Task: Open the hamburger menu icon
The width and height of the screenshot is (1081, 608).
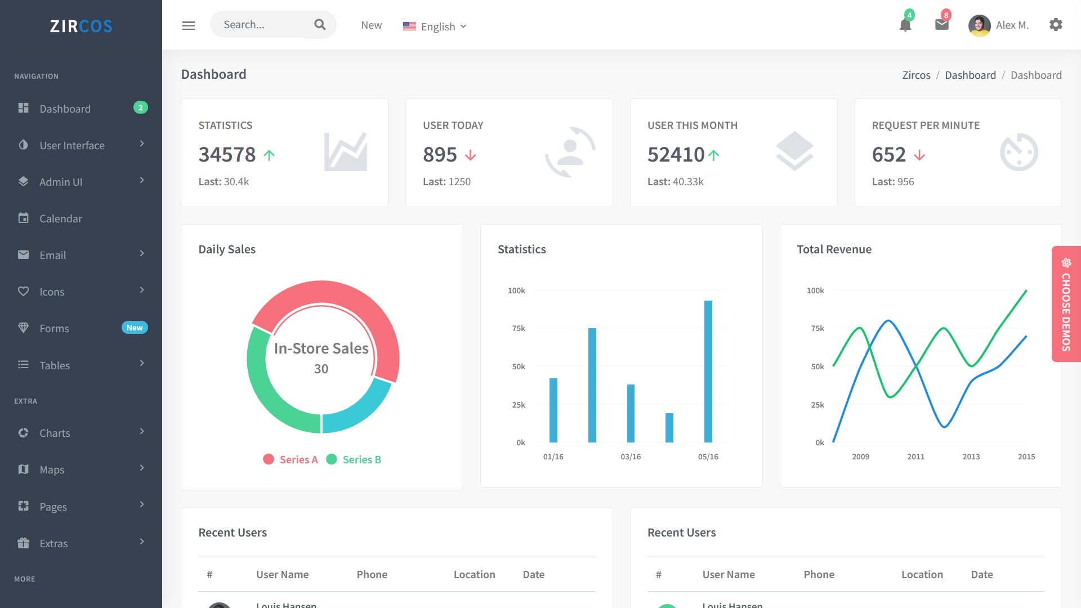Action: (x=189, y=25)
